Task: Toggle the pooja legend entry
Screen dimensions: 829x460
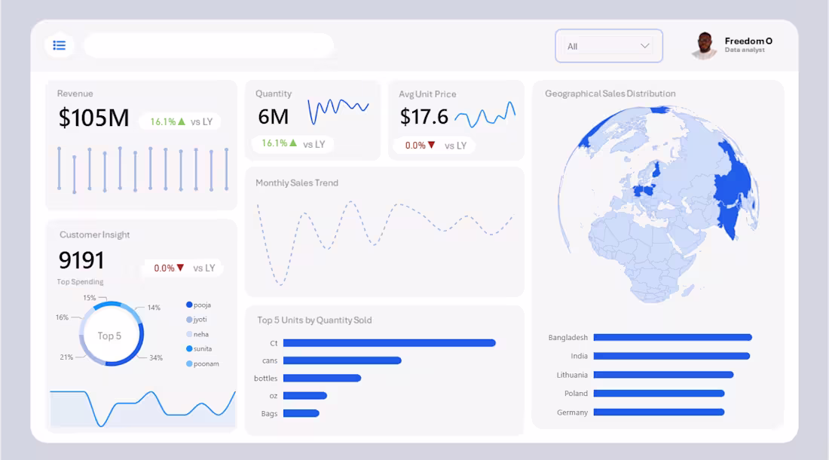Action: (200, 305)
